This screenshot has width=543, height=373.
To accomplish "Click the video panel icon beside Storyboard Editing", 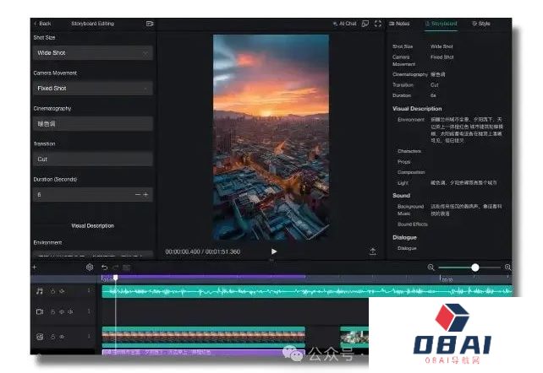I will 150,24.
